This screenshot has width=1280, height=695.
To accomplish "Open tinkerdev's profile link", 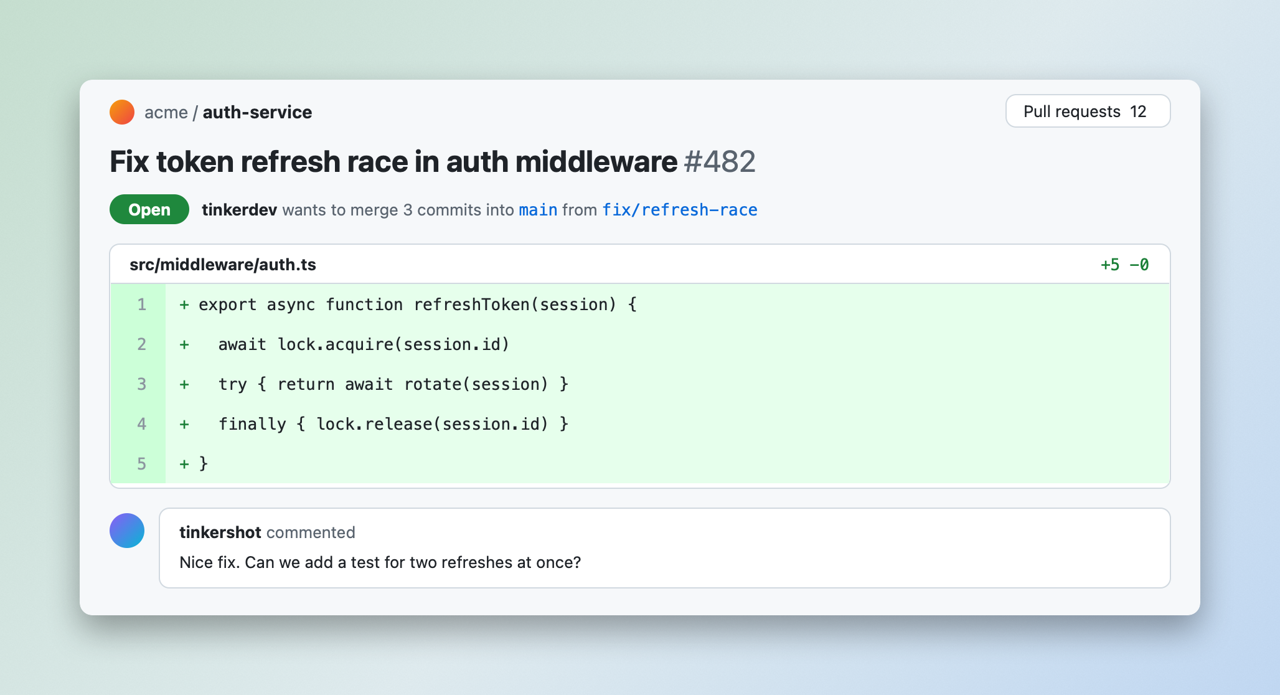I will point(239,210).
